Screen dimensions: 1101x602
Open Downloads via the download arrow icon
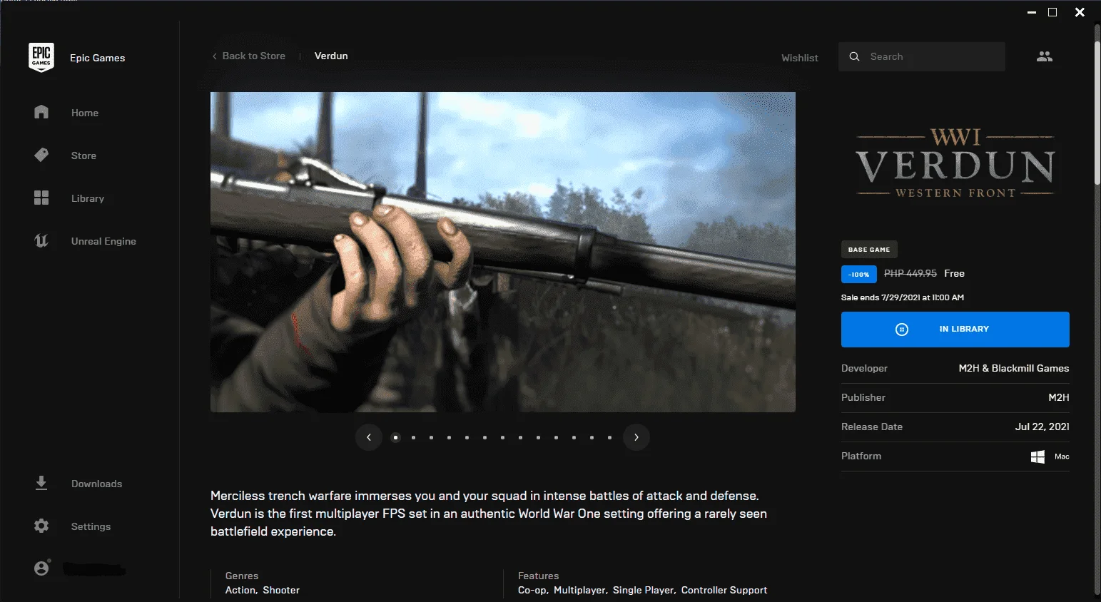click(x=41, y=483)
